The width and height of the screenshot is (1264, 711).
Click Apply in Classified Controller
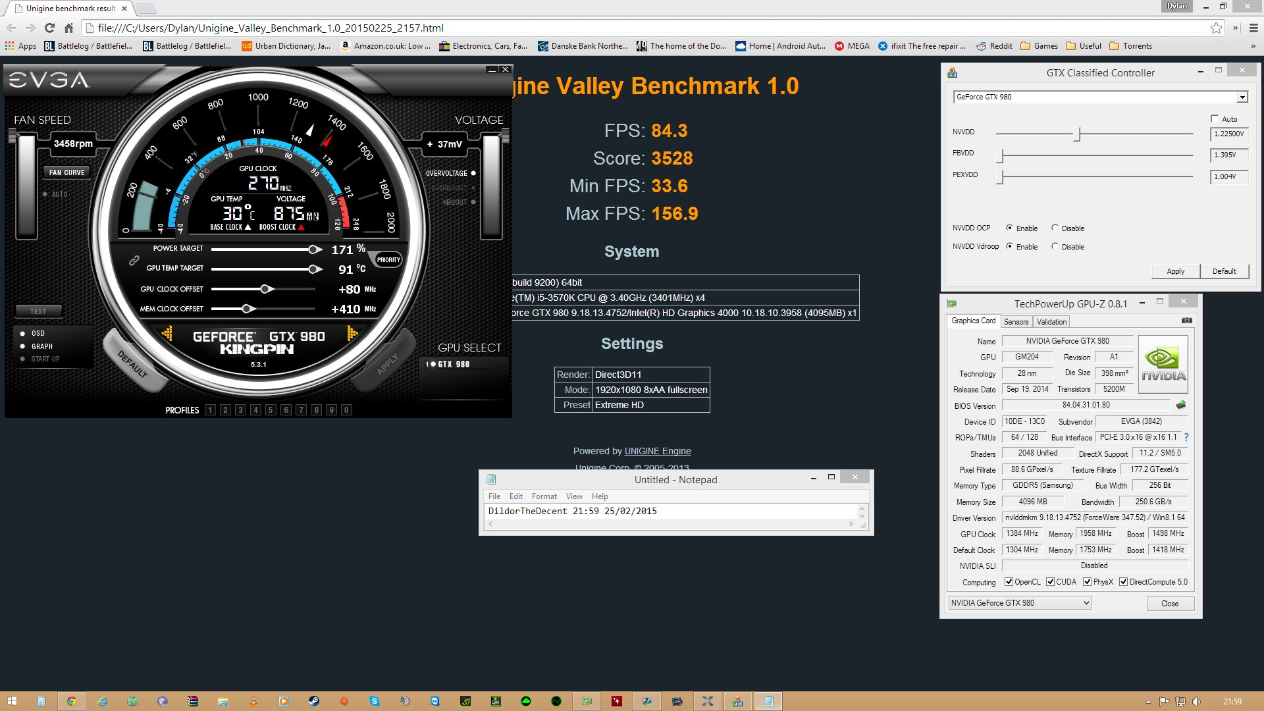1175,271
